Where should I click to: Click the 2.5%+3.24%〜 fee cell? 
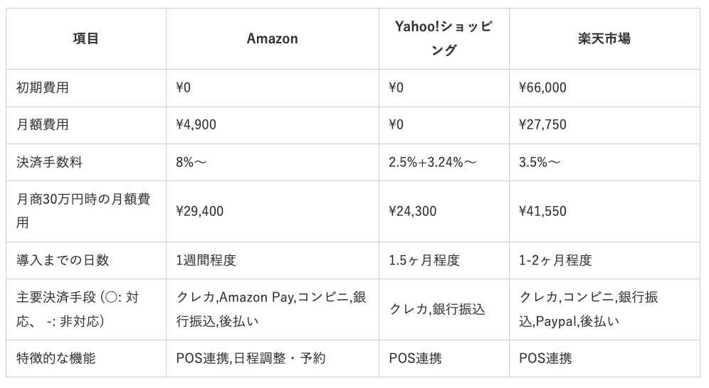click(433, 163)
